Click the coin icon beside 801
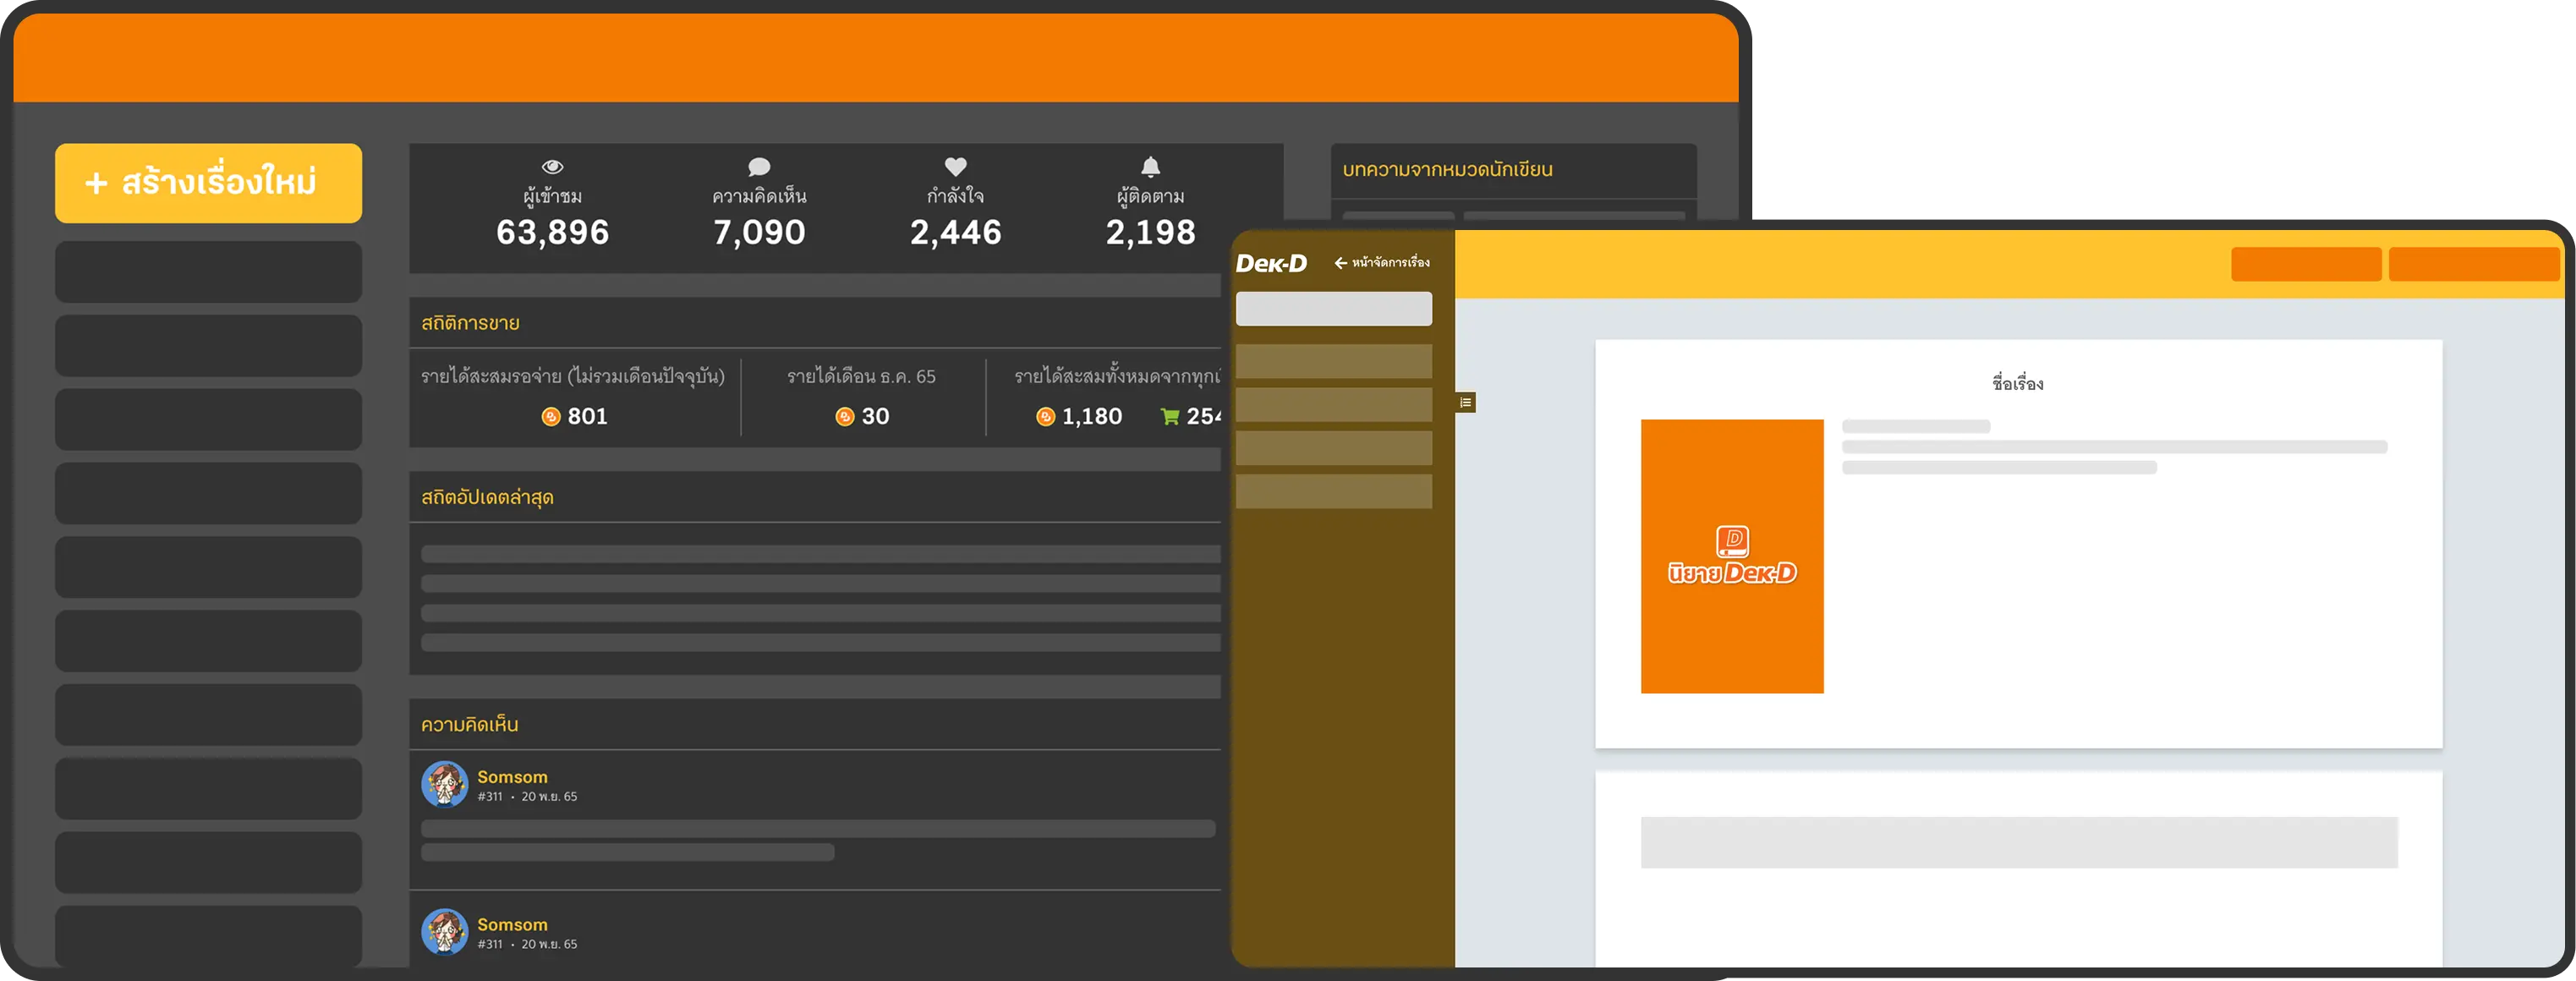The height and width of the screenshot is (981, 2576). coord(550,416)
